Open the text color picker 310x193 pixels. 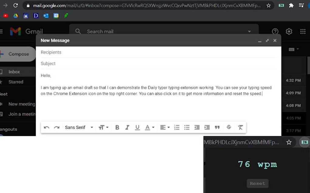click(x=149, y=127)
